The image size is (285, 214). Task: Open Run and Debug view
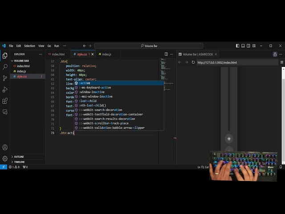(x=5, y=89)
